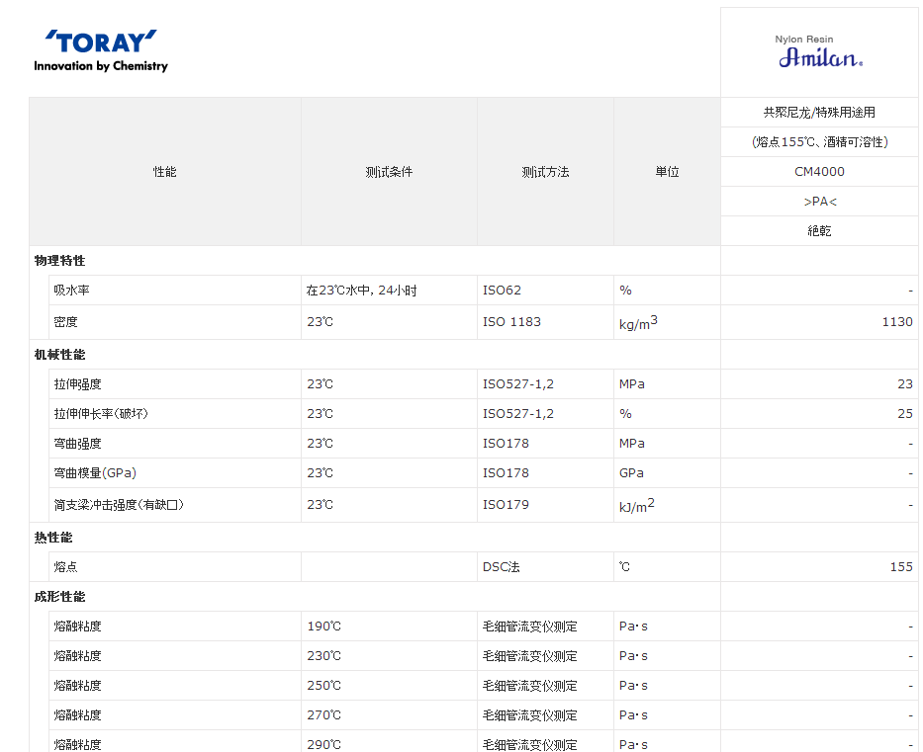
Task: Click the '>PA<' material code cell
Action: 819,201
